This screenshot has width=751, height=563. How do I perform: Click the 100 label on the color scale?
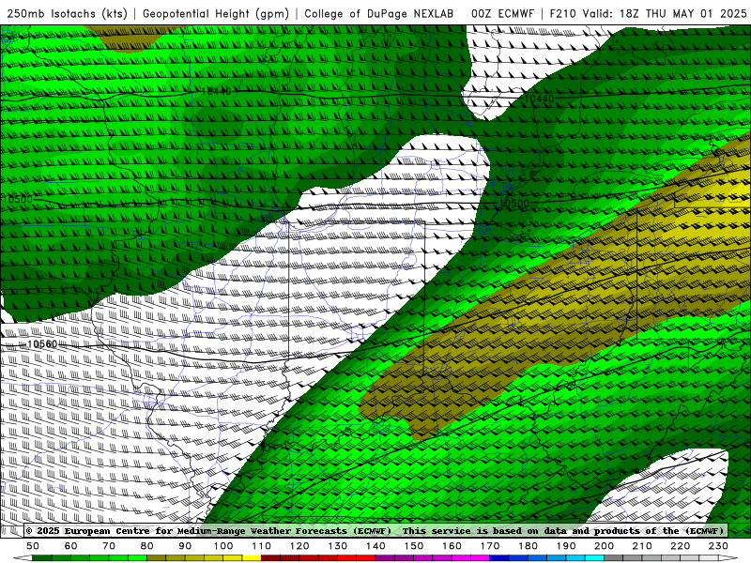click(x=223, y=546)
